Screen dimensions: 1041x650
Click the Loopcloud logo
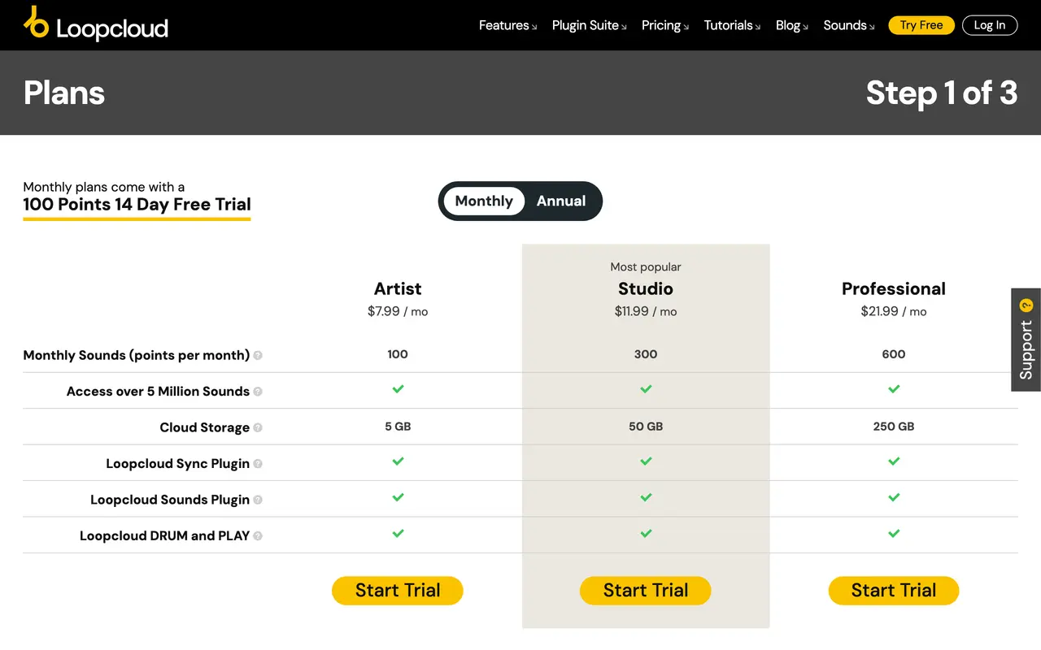[96, 24]
